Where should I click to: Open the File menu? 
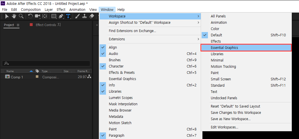[x=5, y=9]
